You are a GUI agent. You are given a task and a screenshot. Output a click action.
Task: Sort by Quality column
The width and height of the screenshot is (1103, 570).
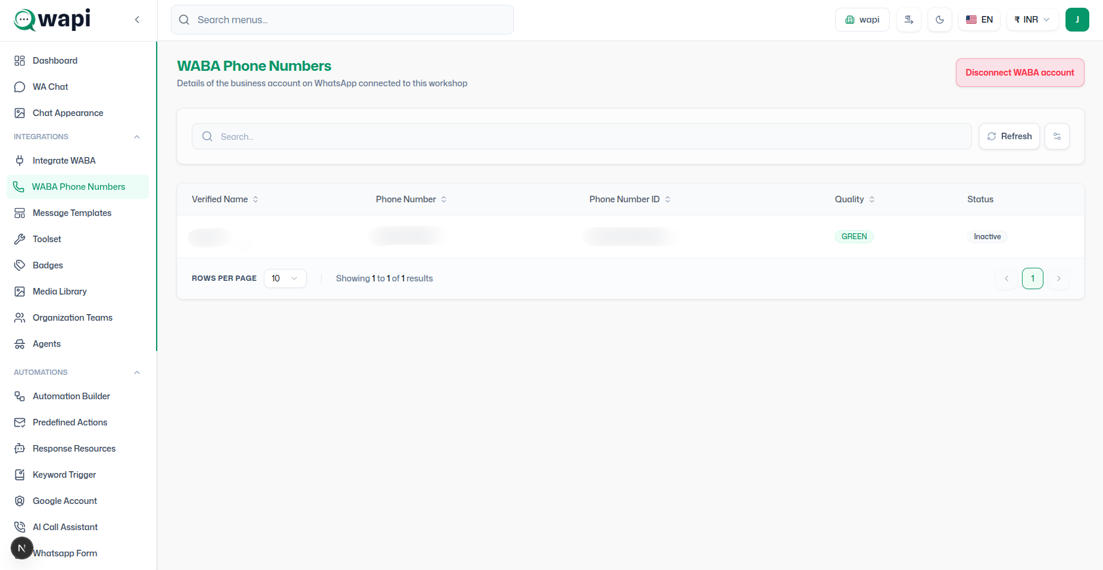click(855, 199)
